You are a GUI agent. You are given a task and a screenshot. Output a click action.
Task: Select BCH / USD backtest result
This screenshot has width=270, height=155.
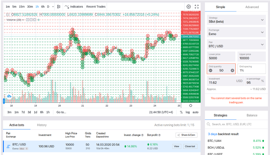tap(236, 148)
